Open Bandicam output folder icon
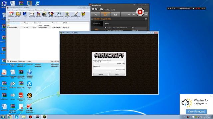This screenshot has width=213, height=119. point(129,14)
